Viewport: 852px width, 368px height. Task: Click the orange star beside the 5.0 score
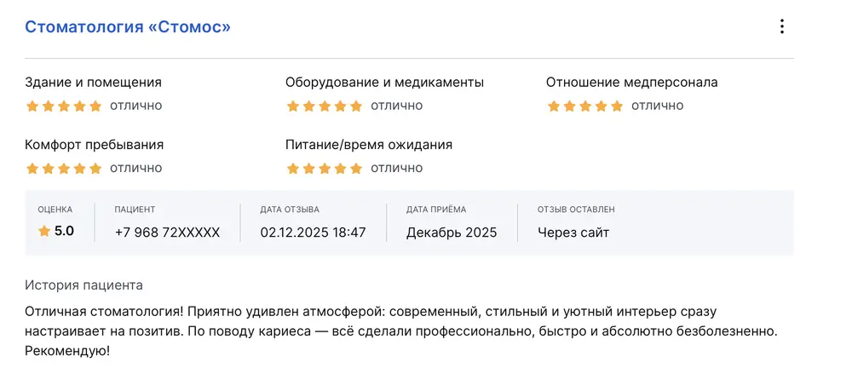[44, 231]
